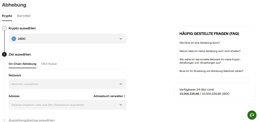Open FAQ on choosing the correct Netzwerk

[x=210, y=61]
